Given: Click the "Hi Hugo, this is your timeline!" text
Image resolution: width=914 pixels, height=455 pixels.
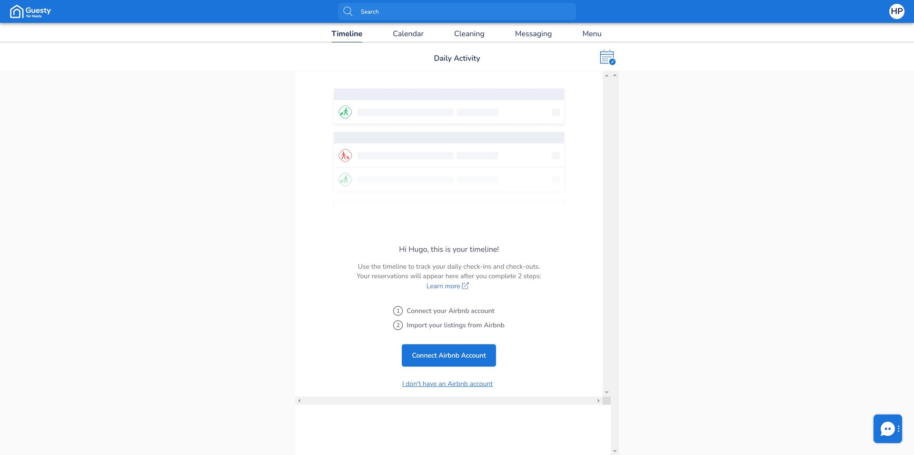Looking at the screenshot, I should coord(449,249).
